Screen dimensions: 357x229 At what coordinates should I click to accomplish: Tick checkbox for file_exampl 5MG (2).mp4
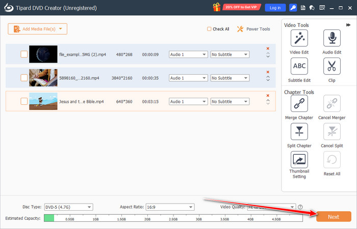(x=24, y=54)
